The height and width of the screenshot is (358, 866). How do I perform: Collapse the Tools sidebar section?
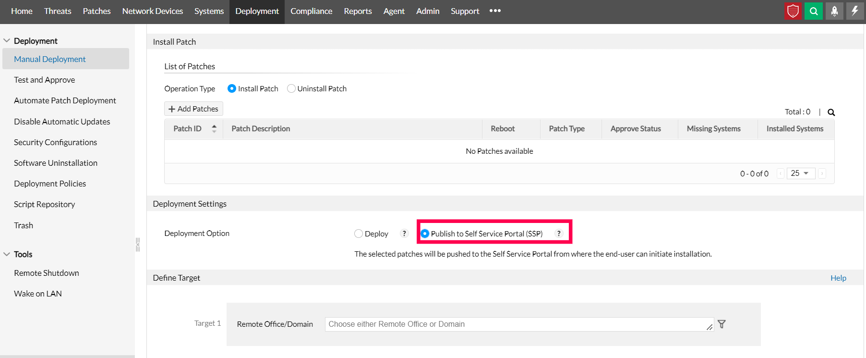point(7,254)
